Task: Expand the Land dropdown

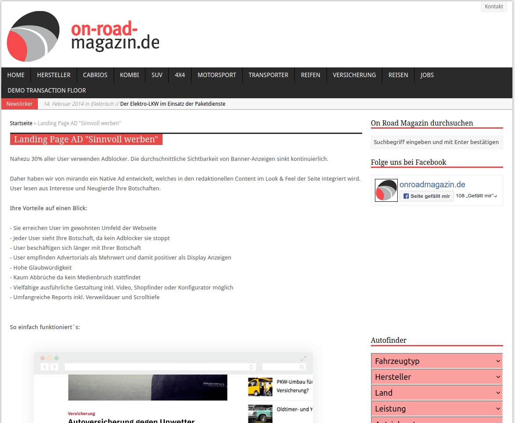Action: (437, 393)
